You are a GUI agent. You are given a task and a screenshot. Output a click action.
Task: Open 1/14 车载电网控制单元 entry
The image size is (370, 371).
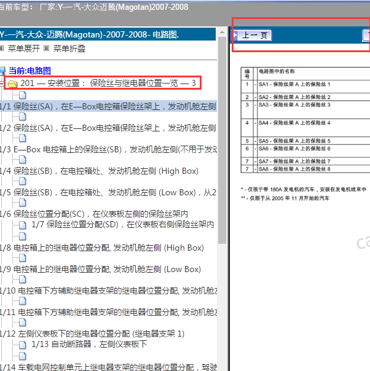pos(108,367)
